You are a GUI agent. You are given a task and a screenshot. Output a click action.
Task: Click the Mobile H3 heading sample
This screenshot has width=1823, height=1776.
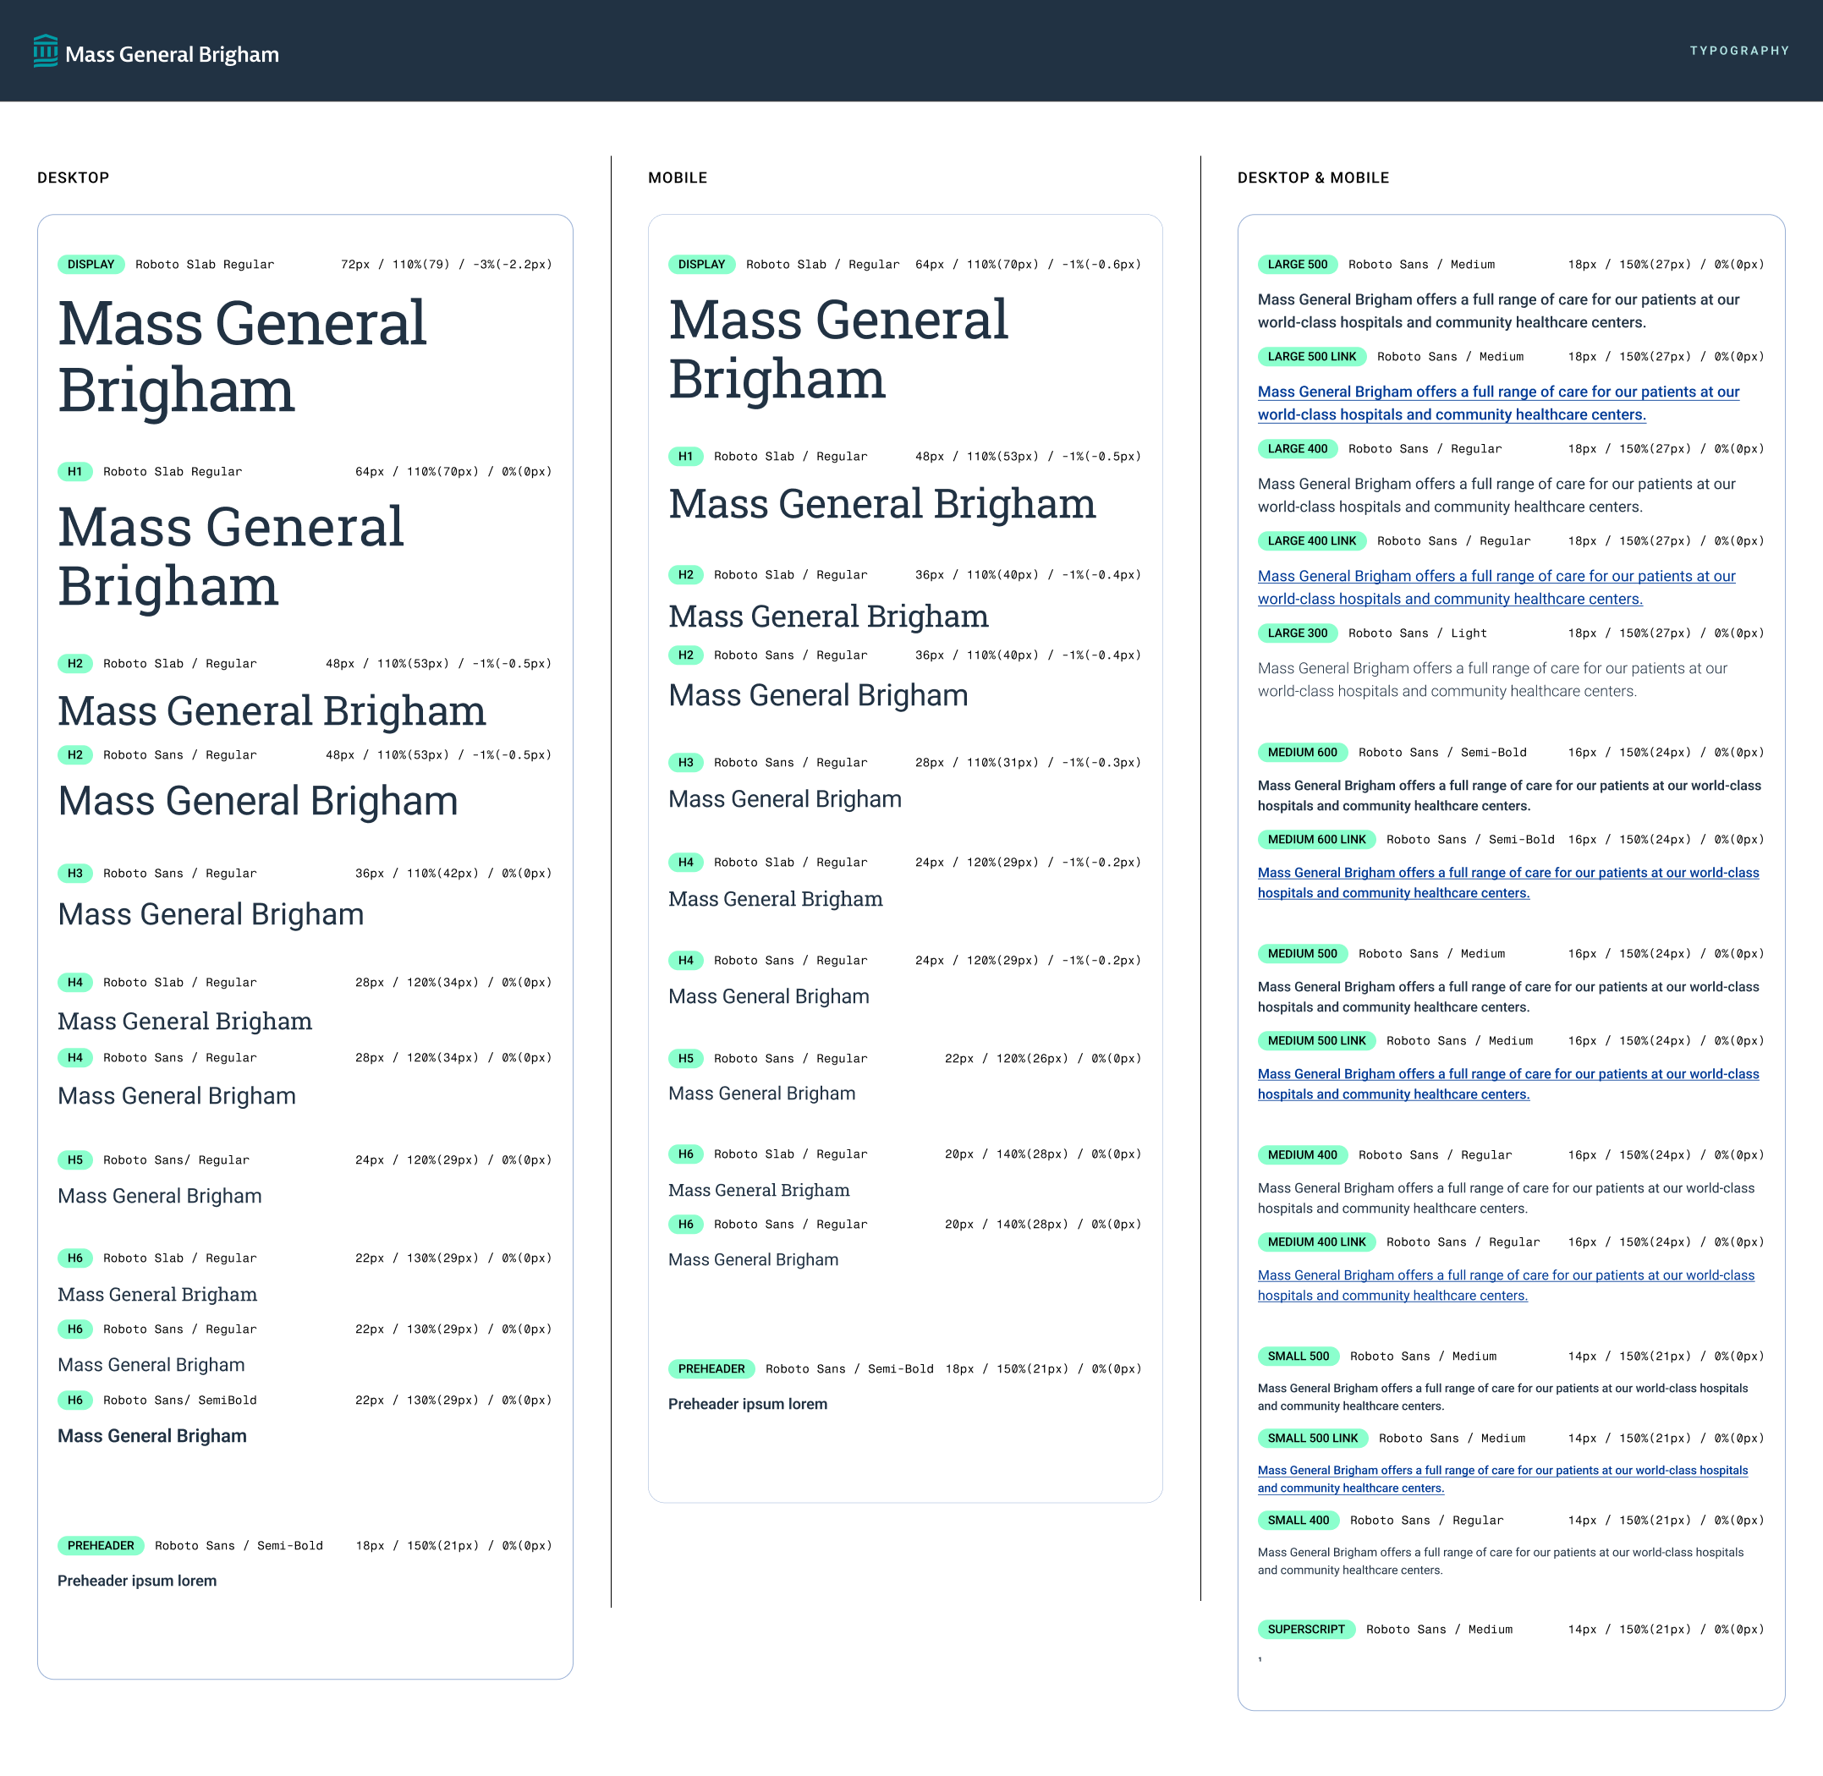click(x=785, y=799)
